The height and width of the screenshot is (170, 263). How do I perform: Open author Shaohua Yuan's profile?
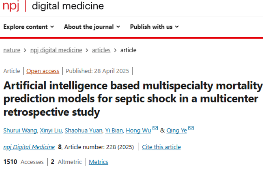click(82, 130)
